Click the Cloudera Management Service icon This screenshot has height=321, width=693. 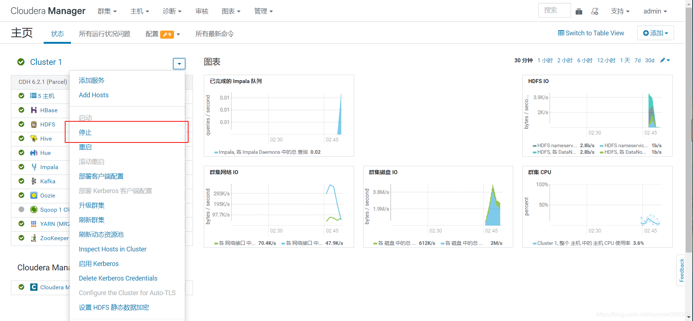point(34,287)
